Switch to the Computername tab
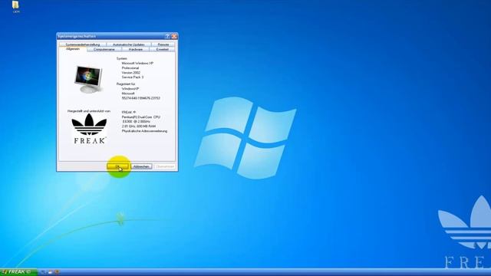Image resolution: width=491 pixels, height=276 pixels. 104,49
